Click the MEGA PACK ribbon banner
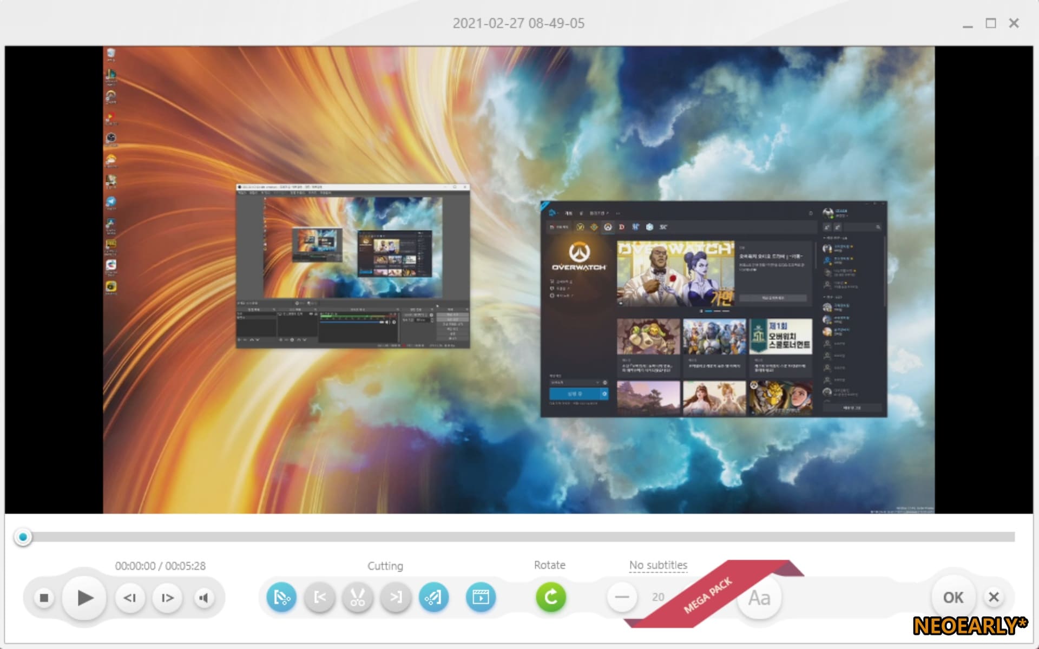 point(708,595)
